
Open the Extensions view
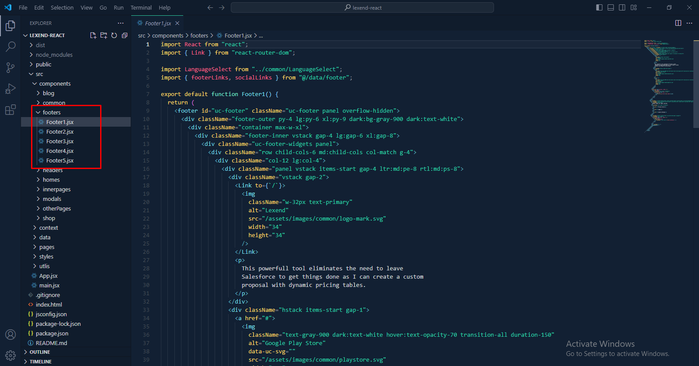point(10,110)
